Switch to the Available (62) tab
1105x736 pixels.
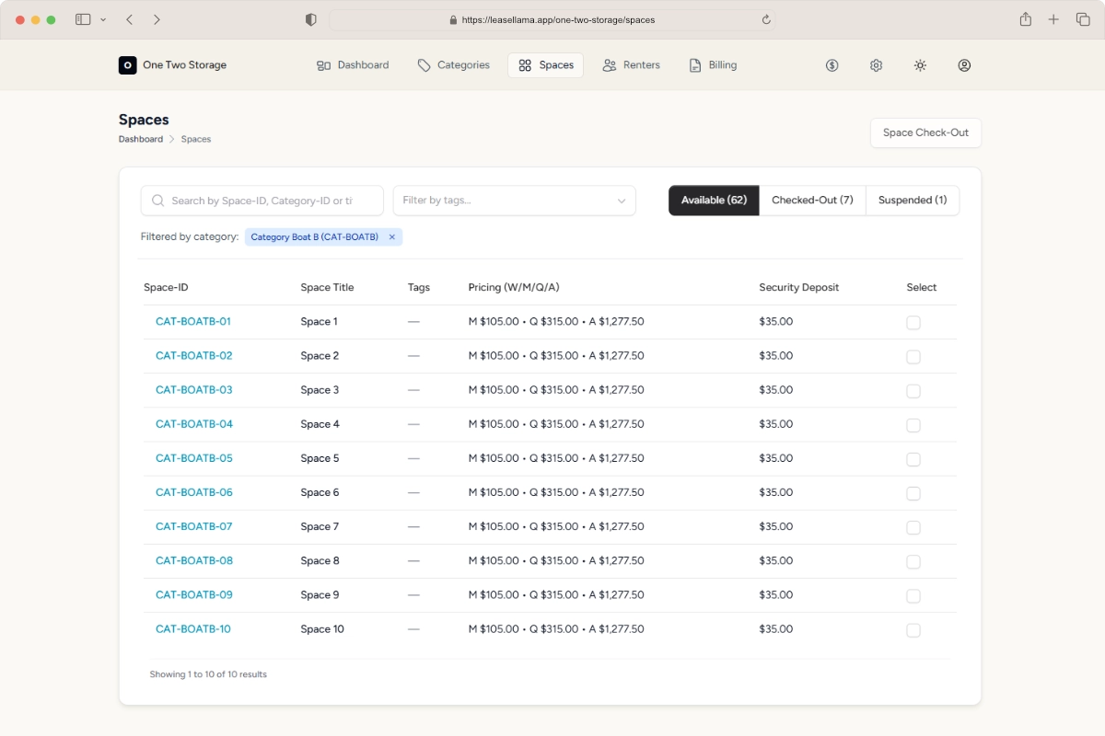coord(714,201)
